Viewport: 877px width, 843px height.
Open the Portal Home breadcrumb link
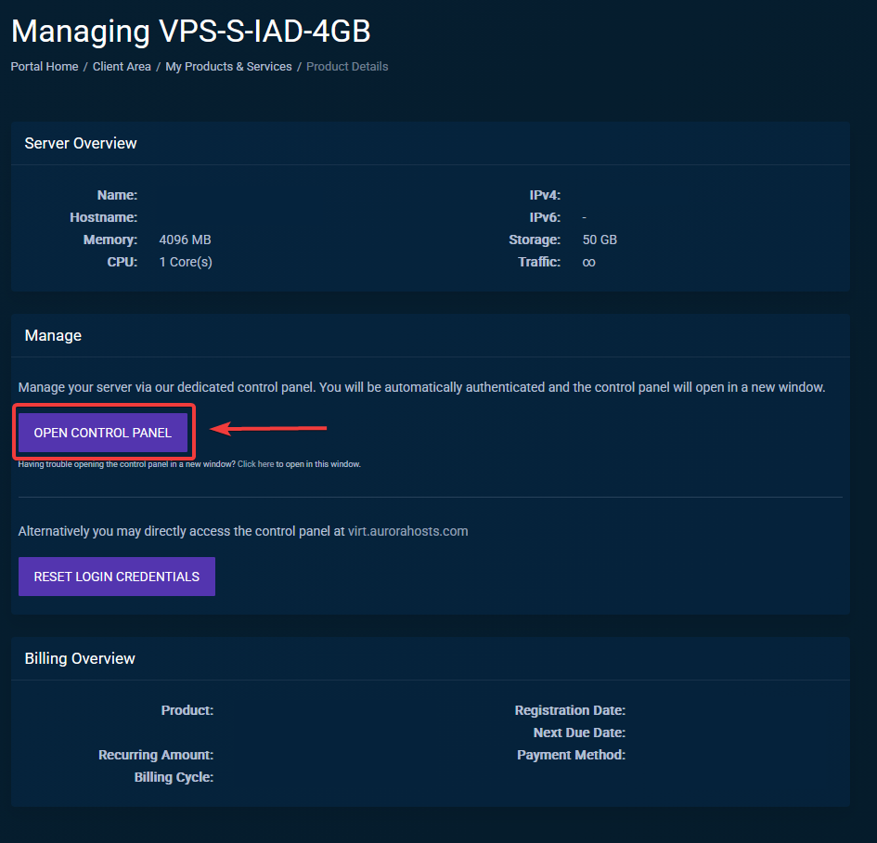[45, 67]
